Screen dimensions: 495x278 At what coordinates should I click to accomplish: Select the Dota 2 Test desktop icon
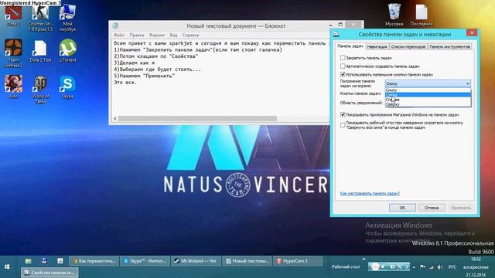[x=40, y=51]
